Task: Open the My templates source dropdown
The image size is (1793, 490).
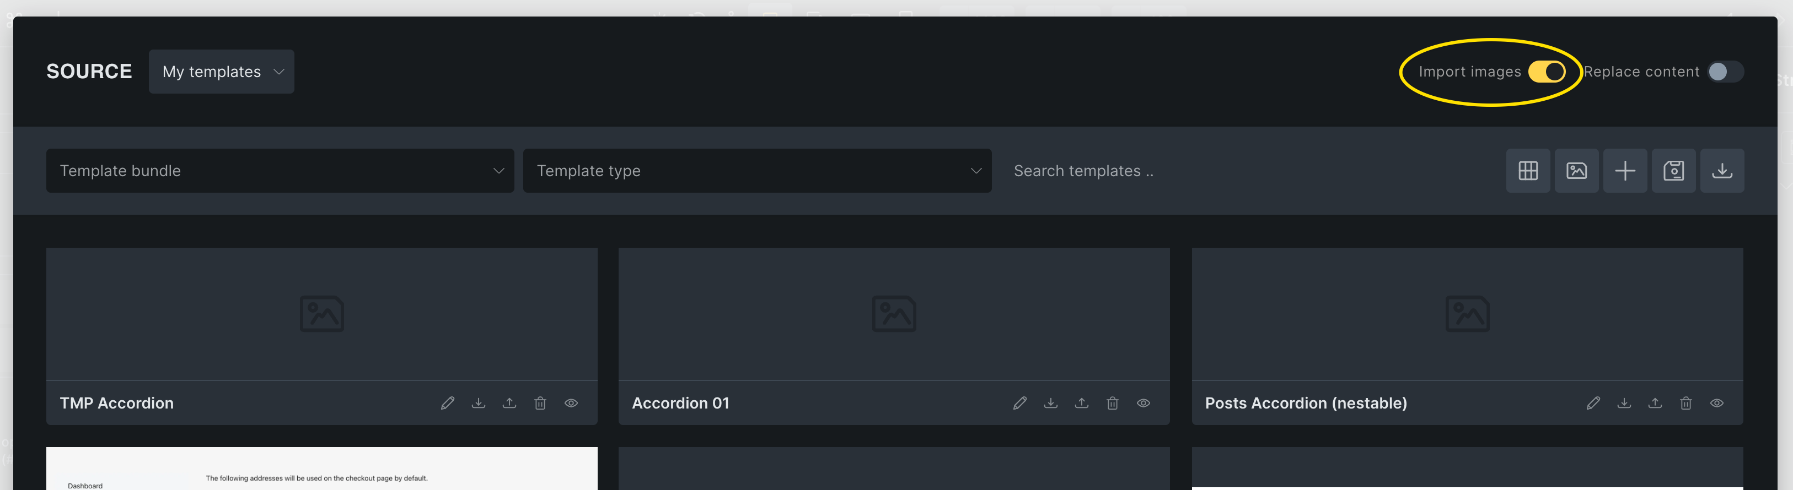Action: tap(221, 72)
